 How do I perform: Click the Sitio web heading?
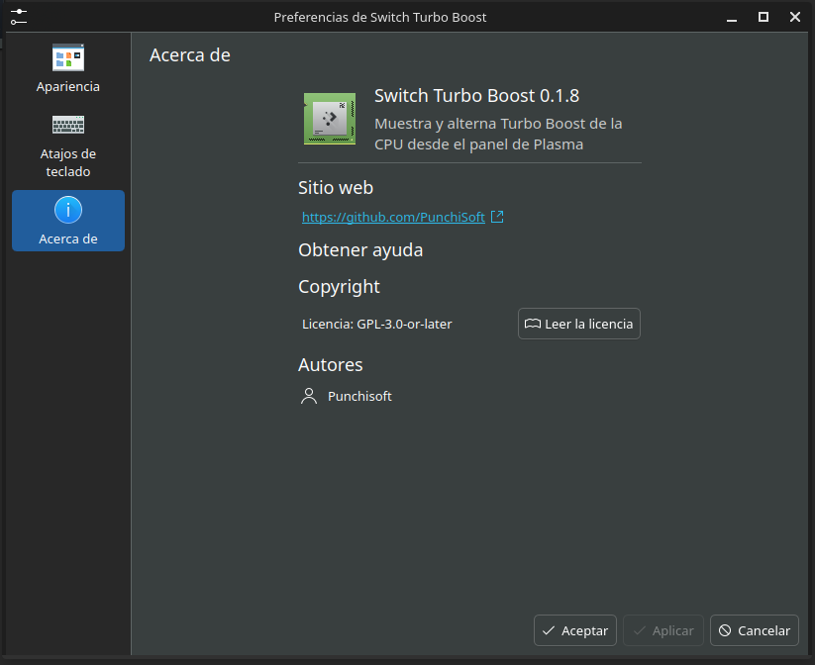(336, 188)
